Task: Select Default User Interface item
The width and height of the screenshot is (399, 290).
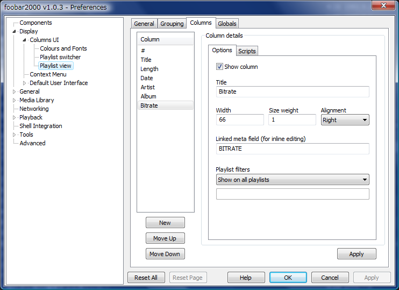Action: (x=59, y=83)
